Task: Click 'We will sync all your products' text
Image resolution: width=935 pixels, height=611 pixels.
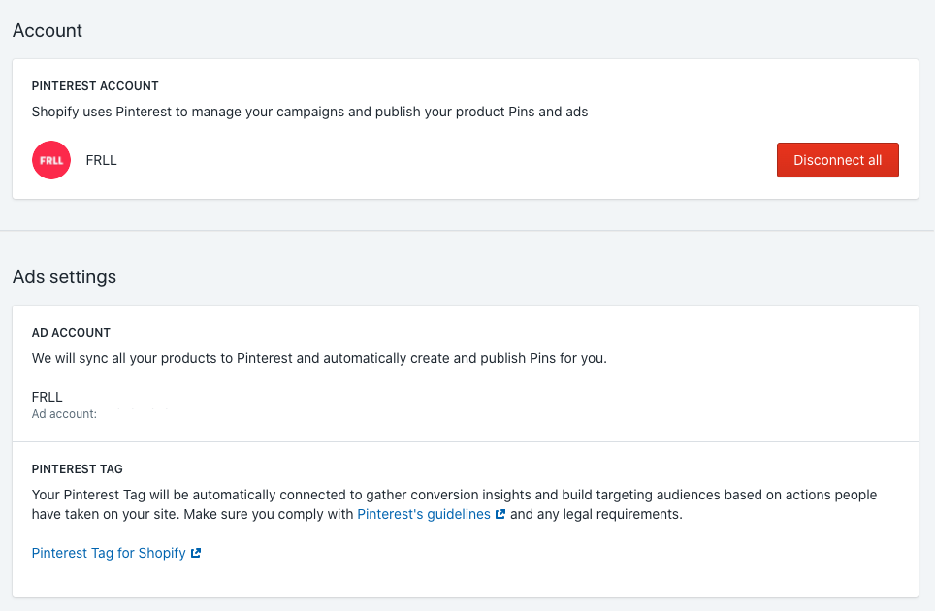Action: tap(319, 358)
